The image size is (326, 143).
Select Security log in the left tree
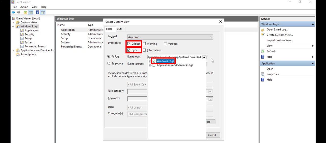29,35
